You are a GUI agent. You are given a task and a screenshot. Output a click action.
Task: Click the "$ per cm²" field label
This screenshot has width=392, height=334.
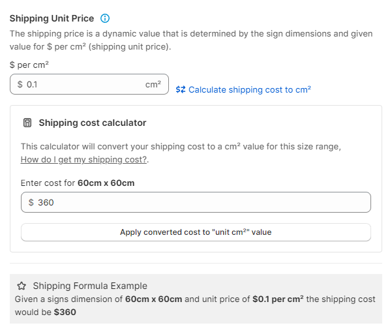[29, 65]
